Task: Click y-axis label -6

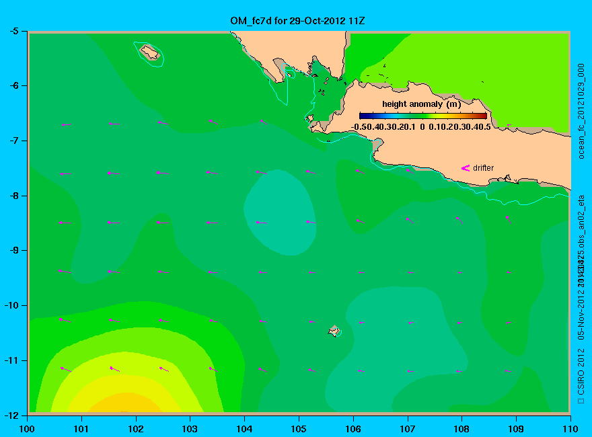Action: [x=13, y=85]
